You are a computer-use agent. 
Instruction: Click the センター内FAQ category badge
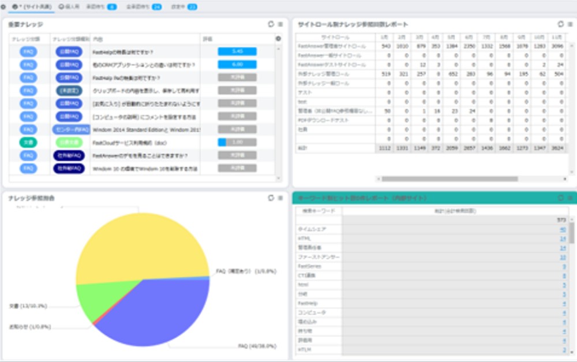pyautogui.click(x=71, y=129)
